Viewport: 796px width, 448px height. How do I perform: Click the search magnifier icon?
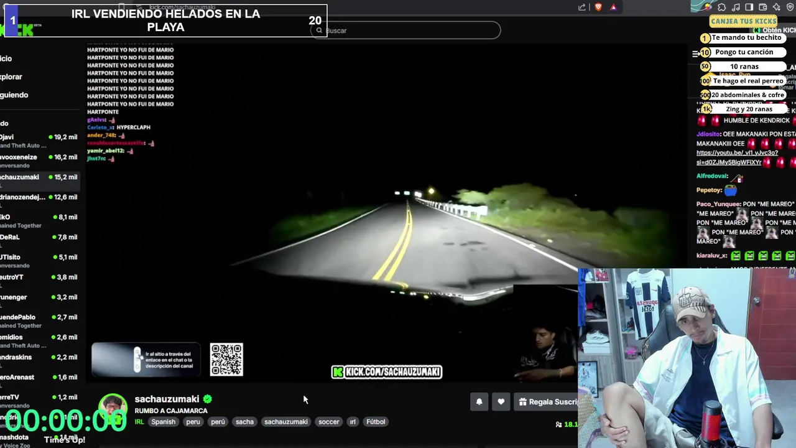point(319,30)
